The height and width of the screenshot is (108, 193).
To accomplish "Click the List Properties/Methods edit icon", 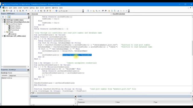I will [88, 11].
